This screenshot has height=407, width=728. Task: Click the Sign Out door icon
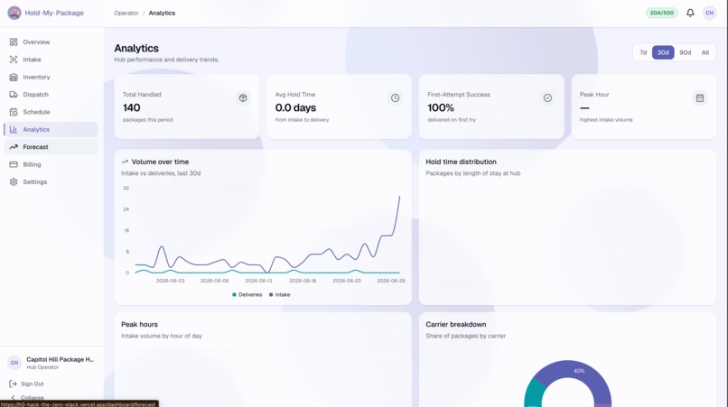pos(13,384)
